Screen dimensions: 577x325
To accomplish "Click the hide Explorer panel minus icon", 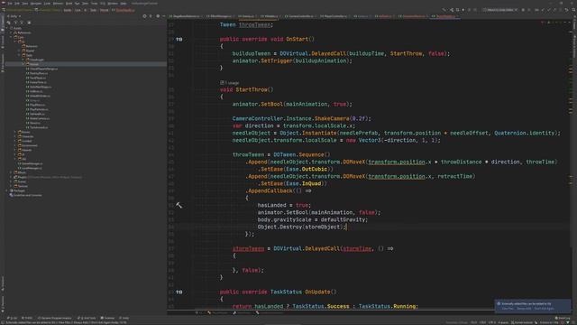I will click(x=164, y=16).
